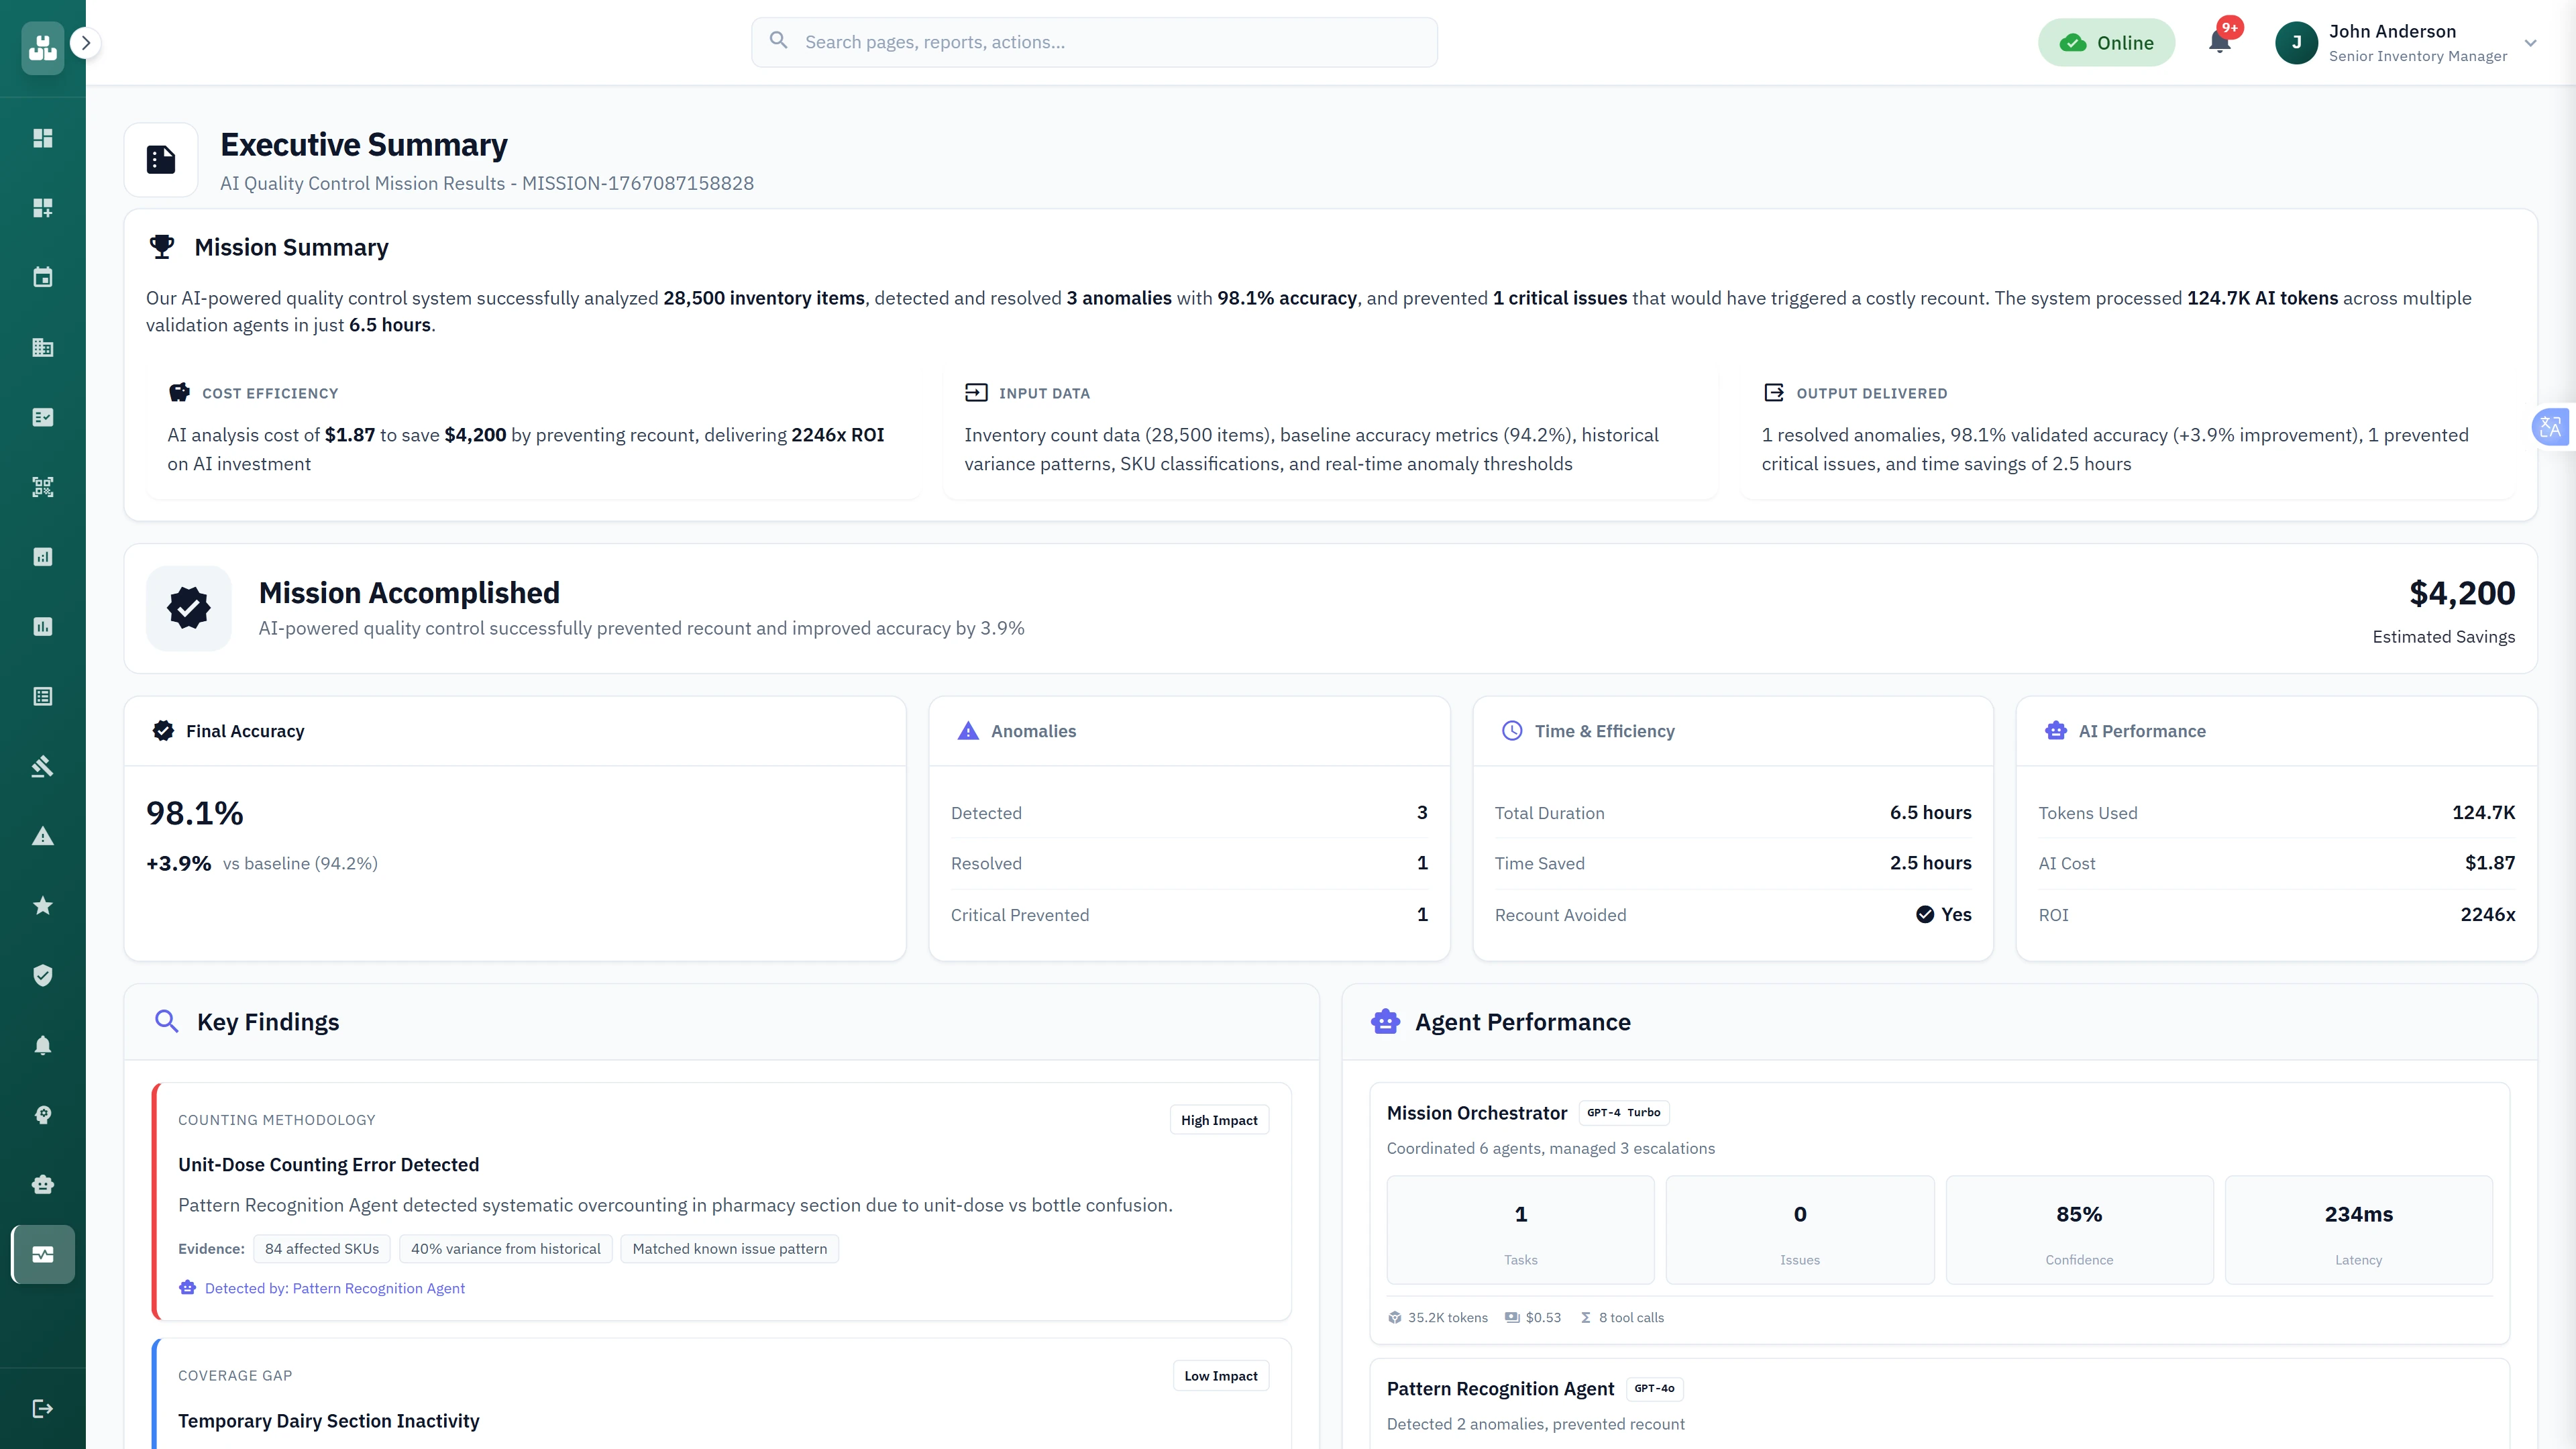Open the calendar icon in the sidebar
Screen dimensions: 2576x1449
42,277
